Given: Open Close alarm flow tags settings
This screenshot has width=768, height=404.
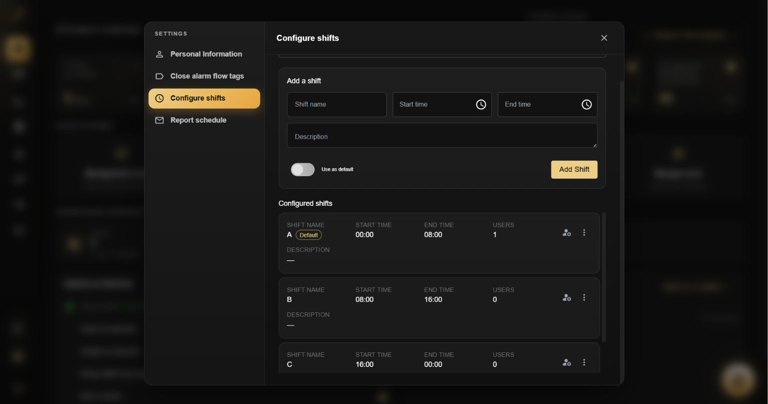Looking at the screenshot, I should tap(204, 76).
